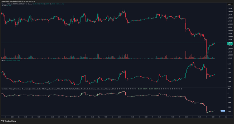This screenshot has width=234, height=124.
Task: Click the date 10 on time axis
Action: click(220, 117)
